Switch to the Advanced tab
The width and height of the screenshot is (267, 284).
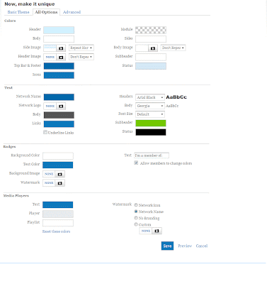click(x=72, y=12)
